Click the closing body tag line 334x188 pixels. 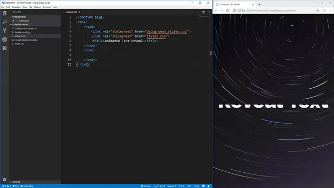point(90,60)
